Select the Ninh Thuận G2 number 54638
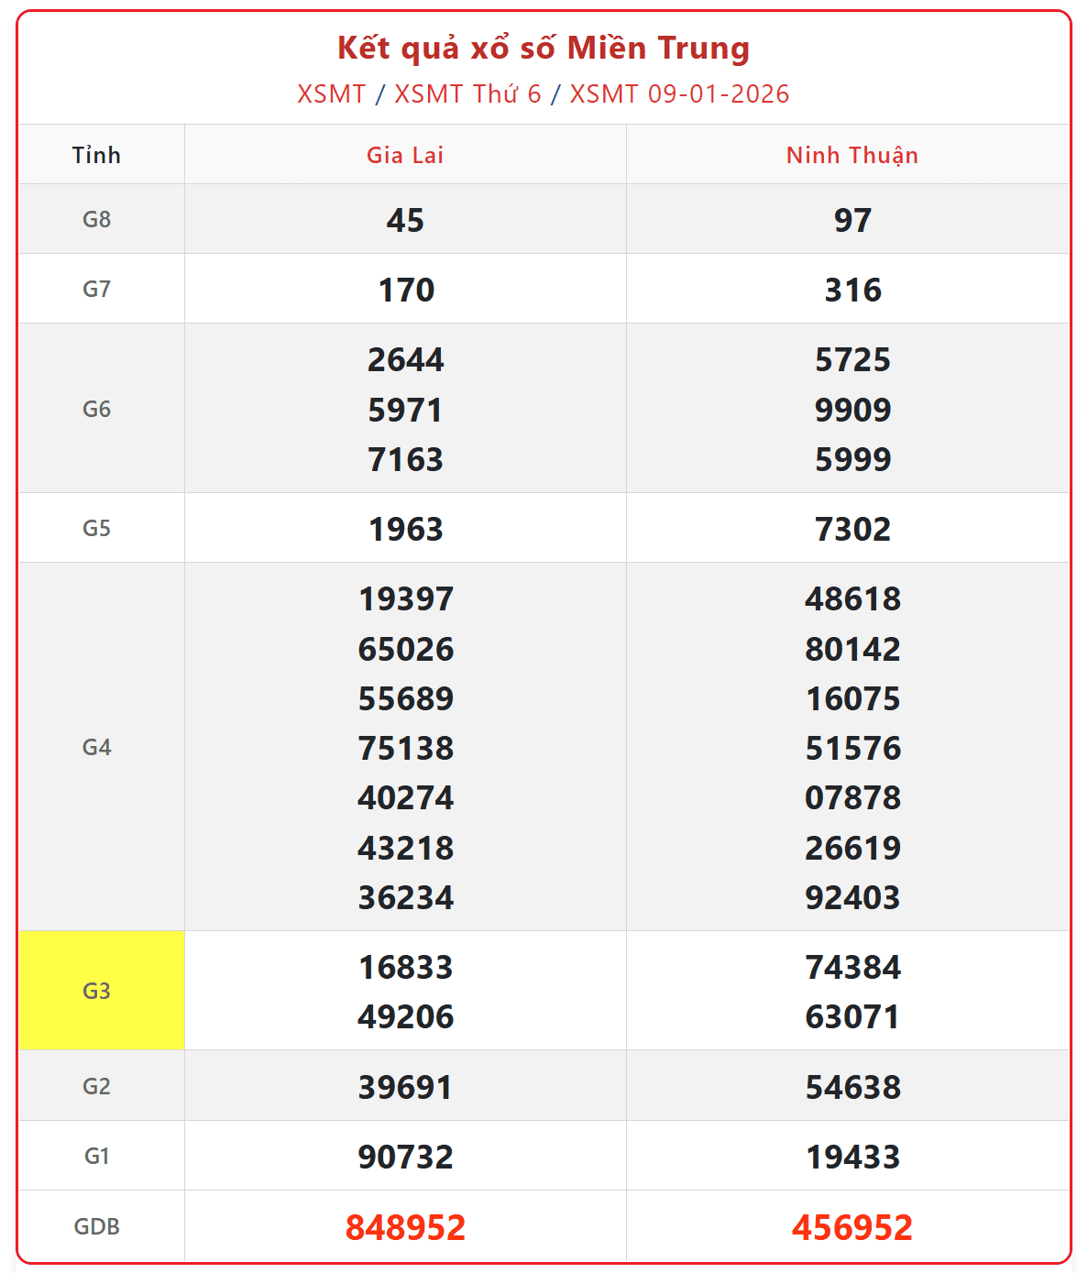 click(852, 1087)
